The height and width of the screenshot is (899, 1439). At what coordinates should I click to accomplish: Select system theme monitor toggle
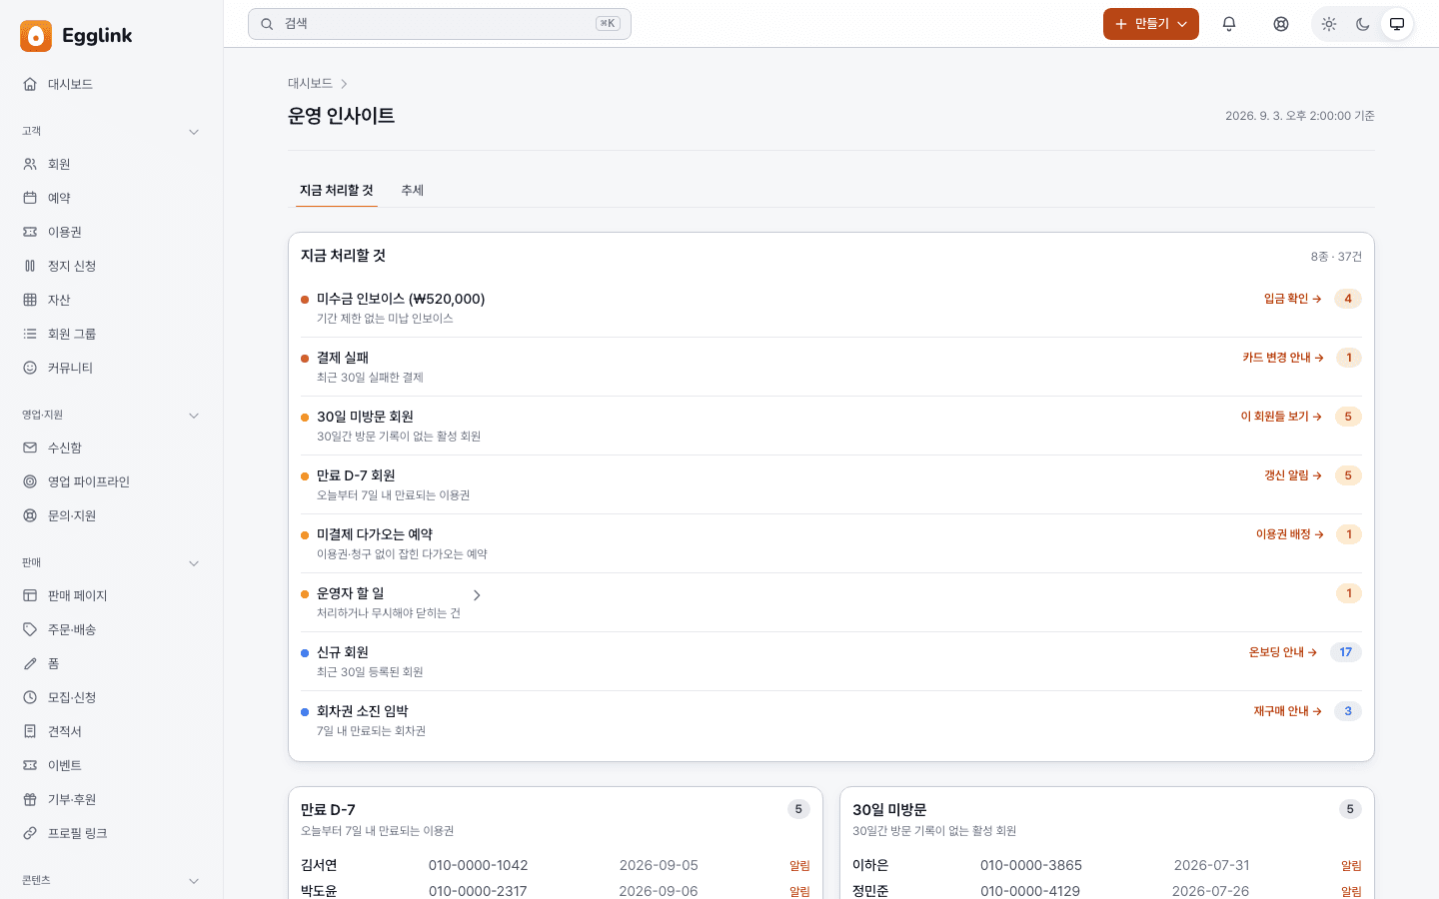(1397, 24)
